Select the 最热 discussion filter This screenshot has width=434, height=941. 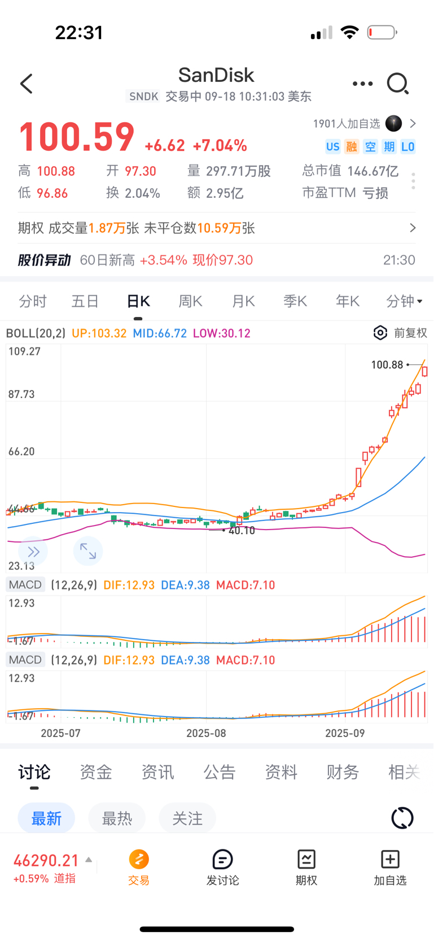point(117,818)
